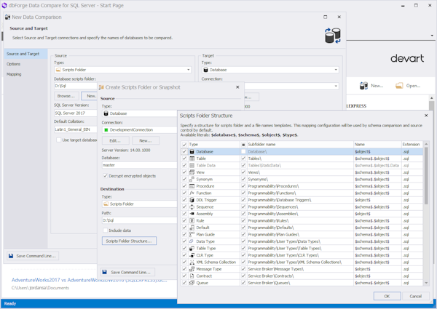This screenshot has height=309, width=437.
Task: Toggle the Type column header checkbox
Action: pyautogui.click(x=184, y=145)
